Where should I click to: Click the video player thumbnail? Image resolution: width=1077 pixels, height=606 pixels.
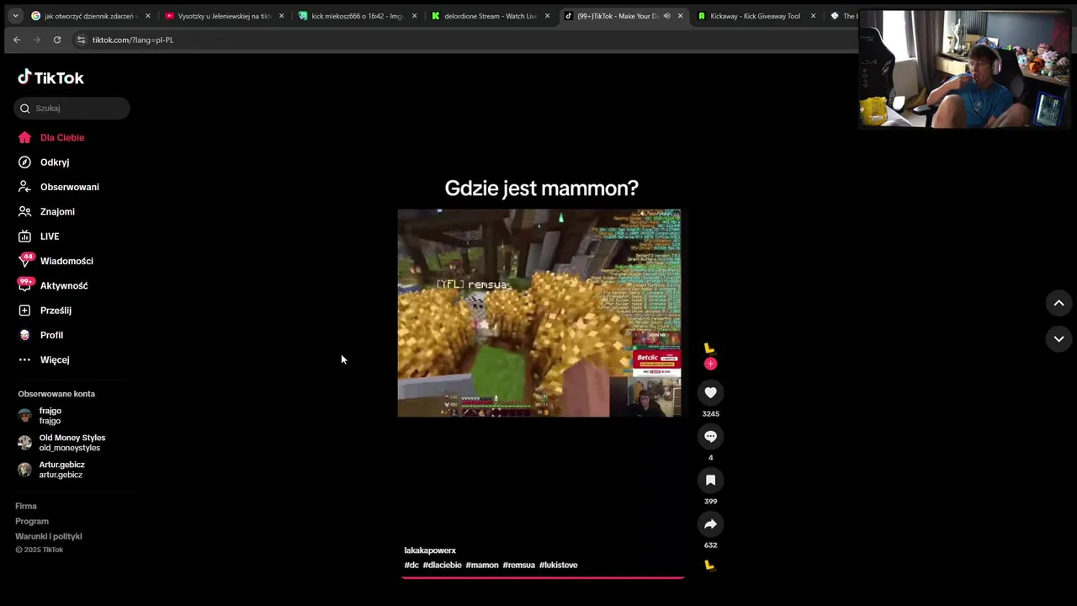click(x=539, y=313)
